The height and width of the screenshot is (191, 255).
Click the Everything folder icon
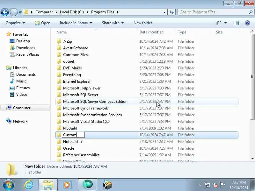point(59,75)
